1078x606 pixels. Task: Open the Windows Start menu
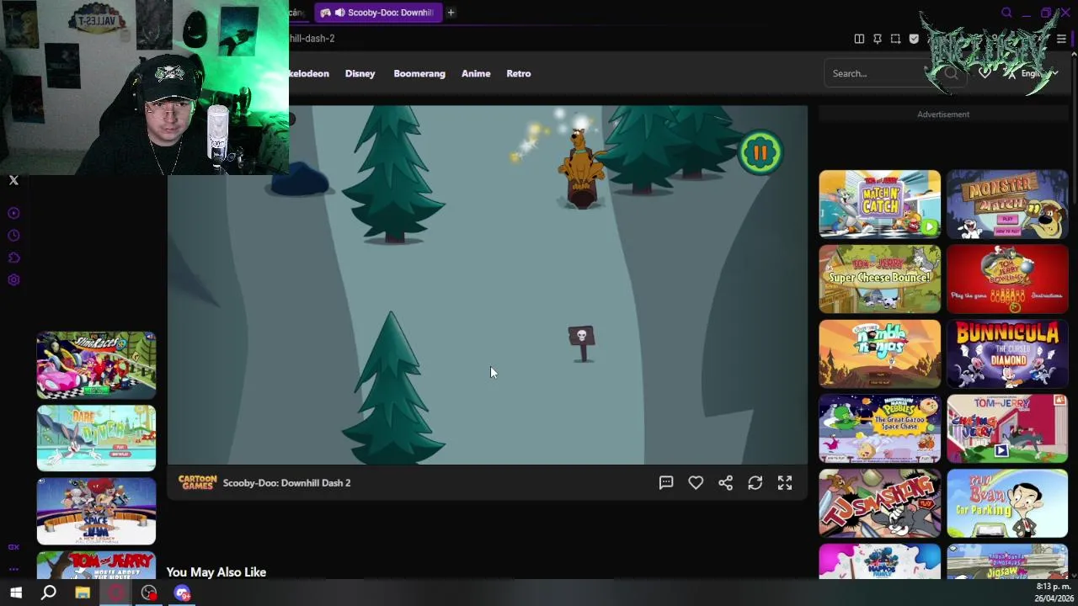[x=15, y=593]
